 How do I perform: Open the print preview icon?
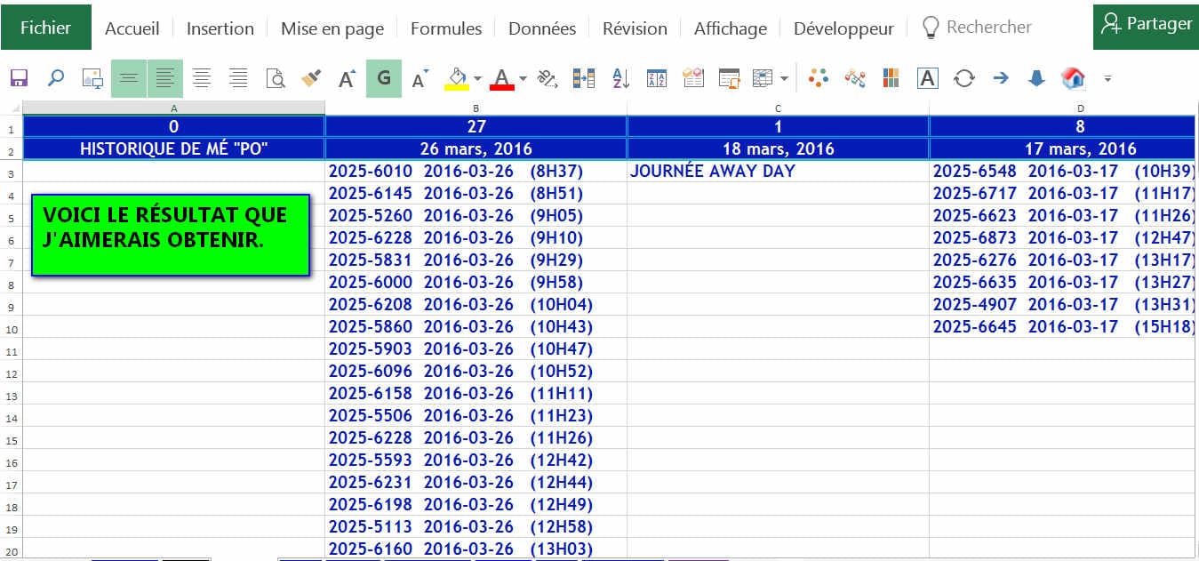[276, 79]
